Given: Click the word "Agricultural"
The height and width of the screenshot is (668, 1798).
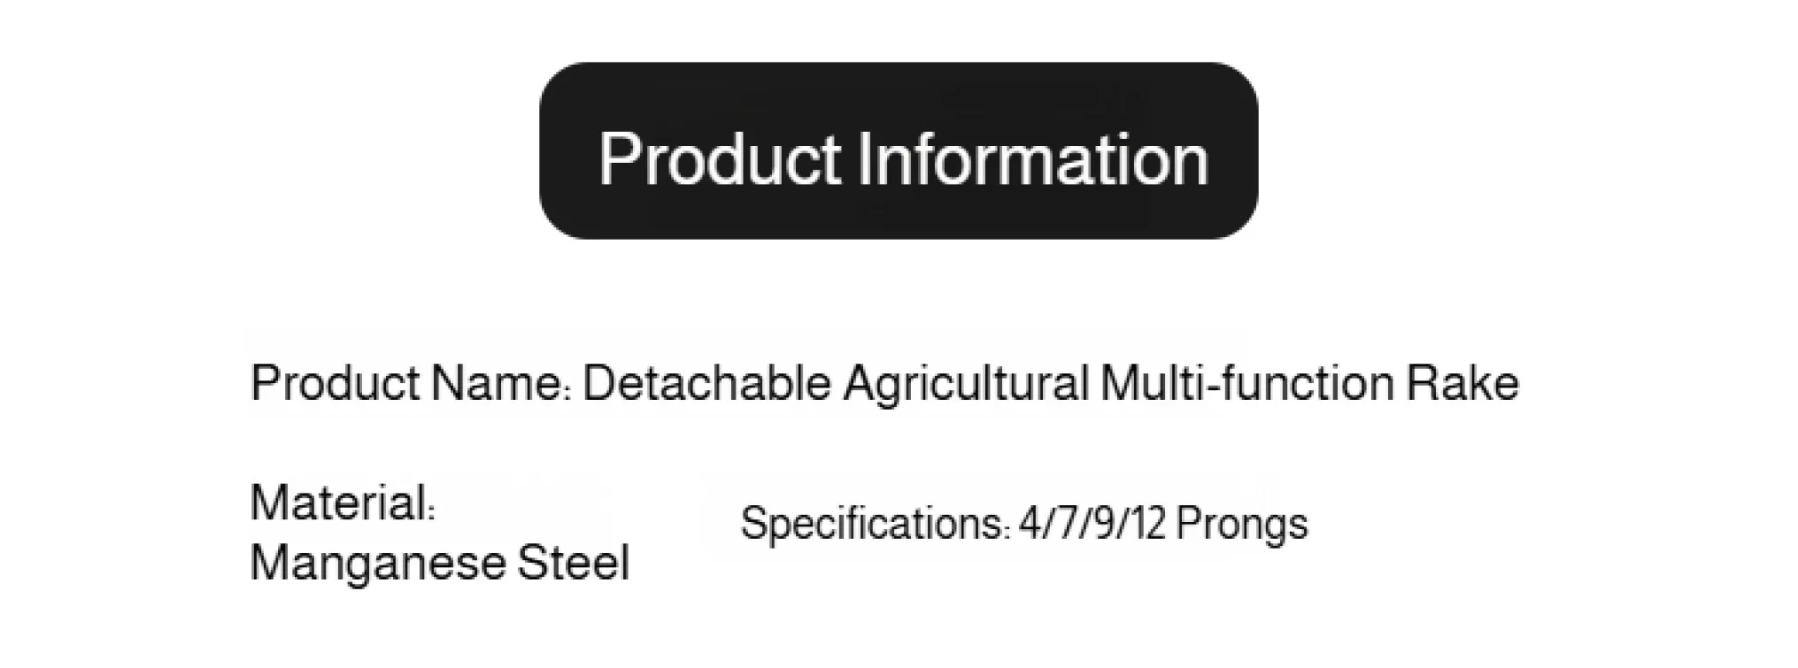Looking at the screenshot, I should pyautogui.click(x=966, y=384).
